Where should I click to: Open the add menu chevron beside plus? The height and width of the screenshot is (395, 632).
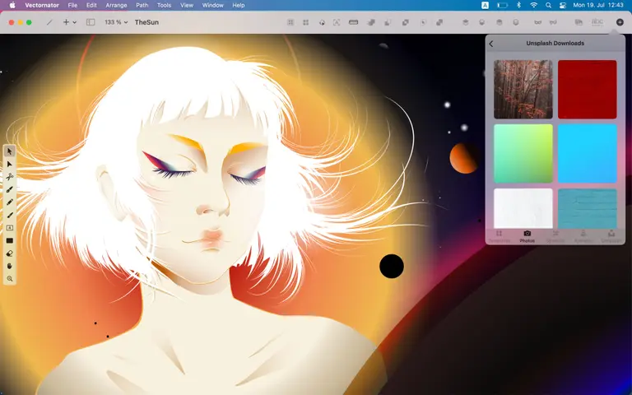(x=75, y=22)
